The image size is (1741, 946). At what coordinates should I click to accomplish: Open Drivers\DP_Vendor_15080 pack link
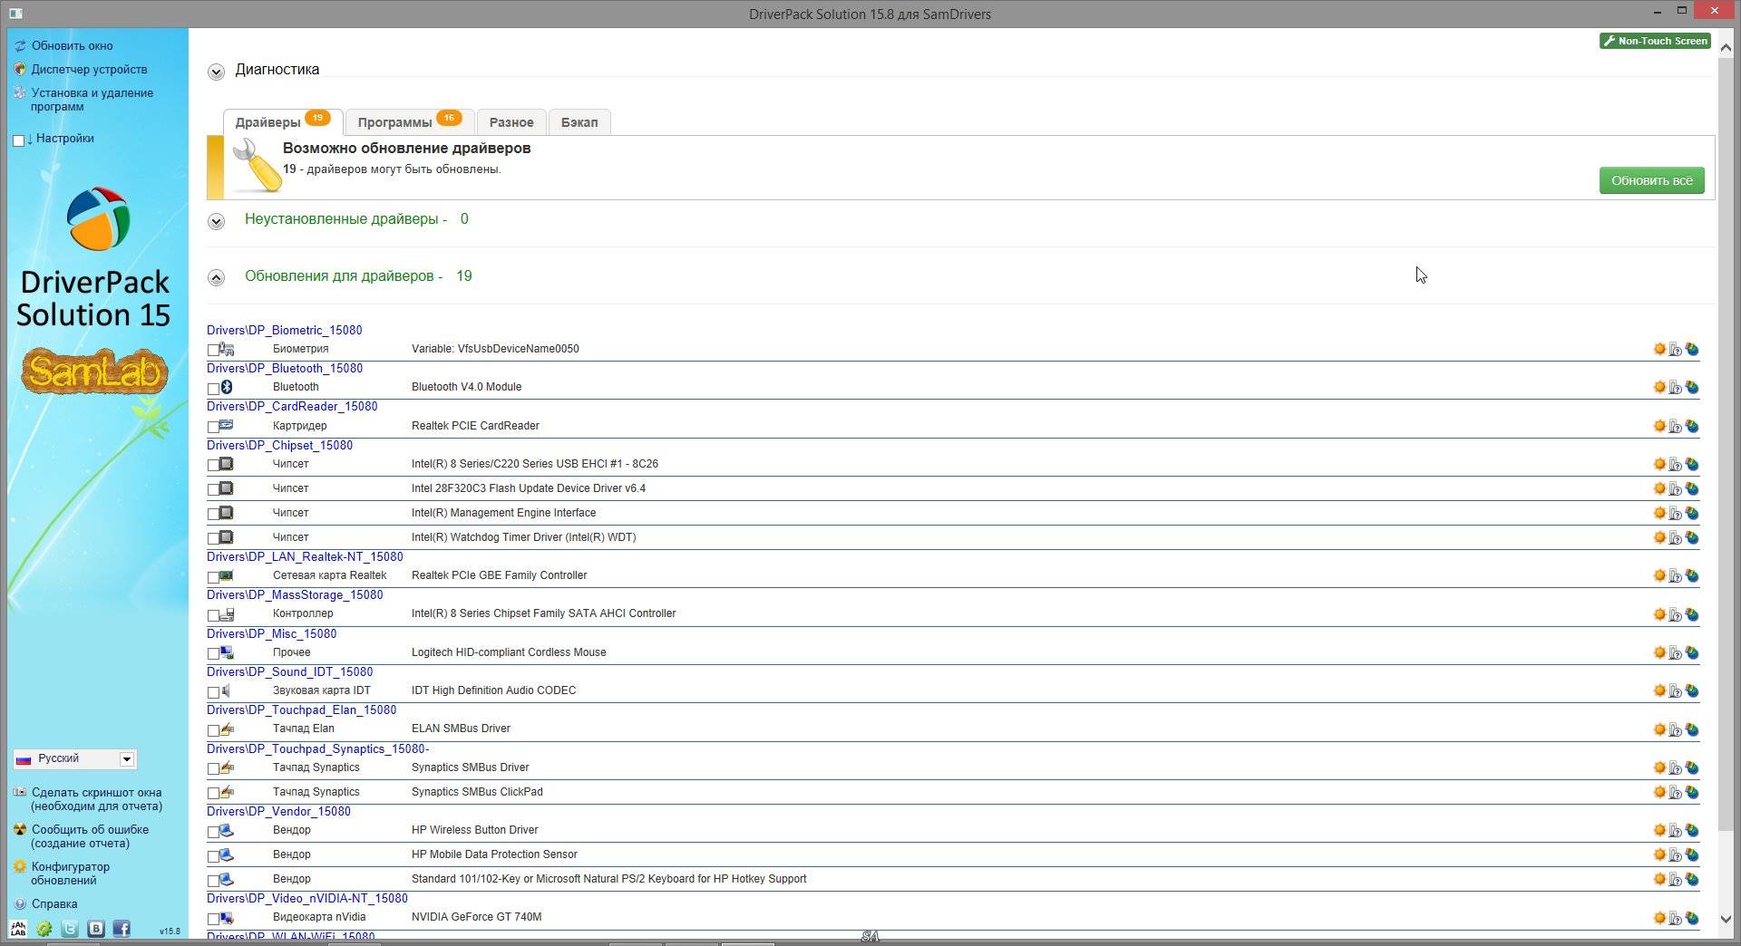tap(278, 811)
